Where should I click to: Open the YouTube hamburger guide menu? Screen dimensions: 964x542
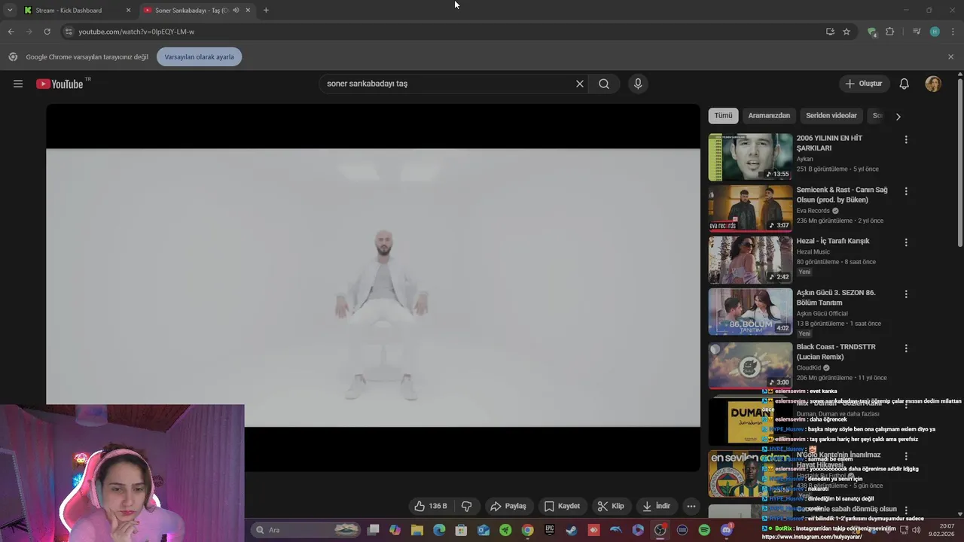[18, 84]
